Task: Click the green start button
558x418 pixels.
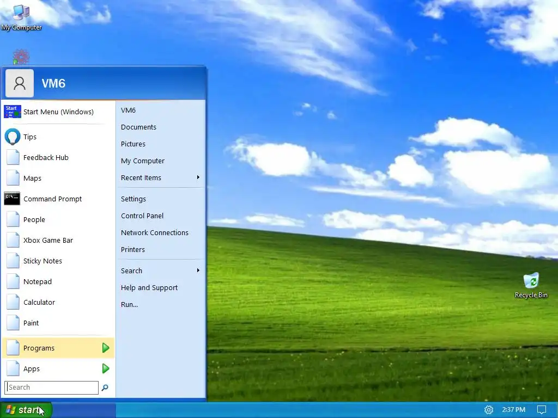Action: pos(26,410)
